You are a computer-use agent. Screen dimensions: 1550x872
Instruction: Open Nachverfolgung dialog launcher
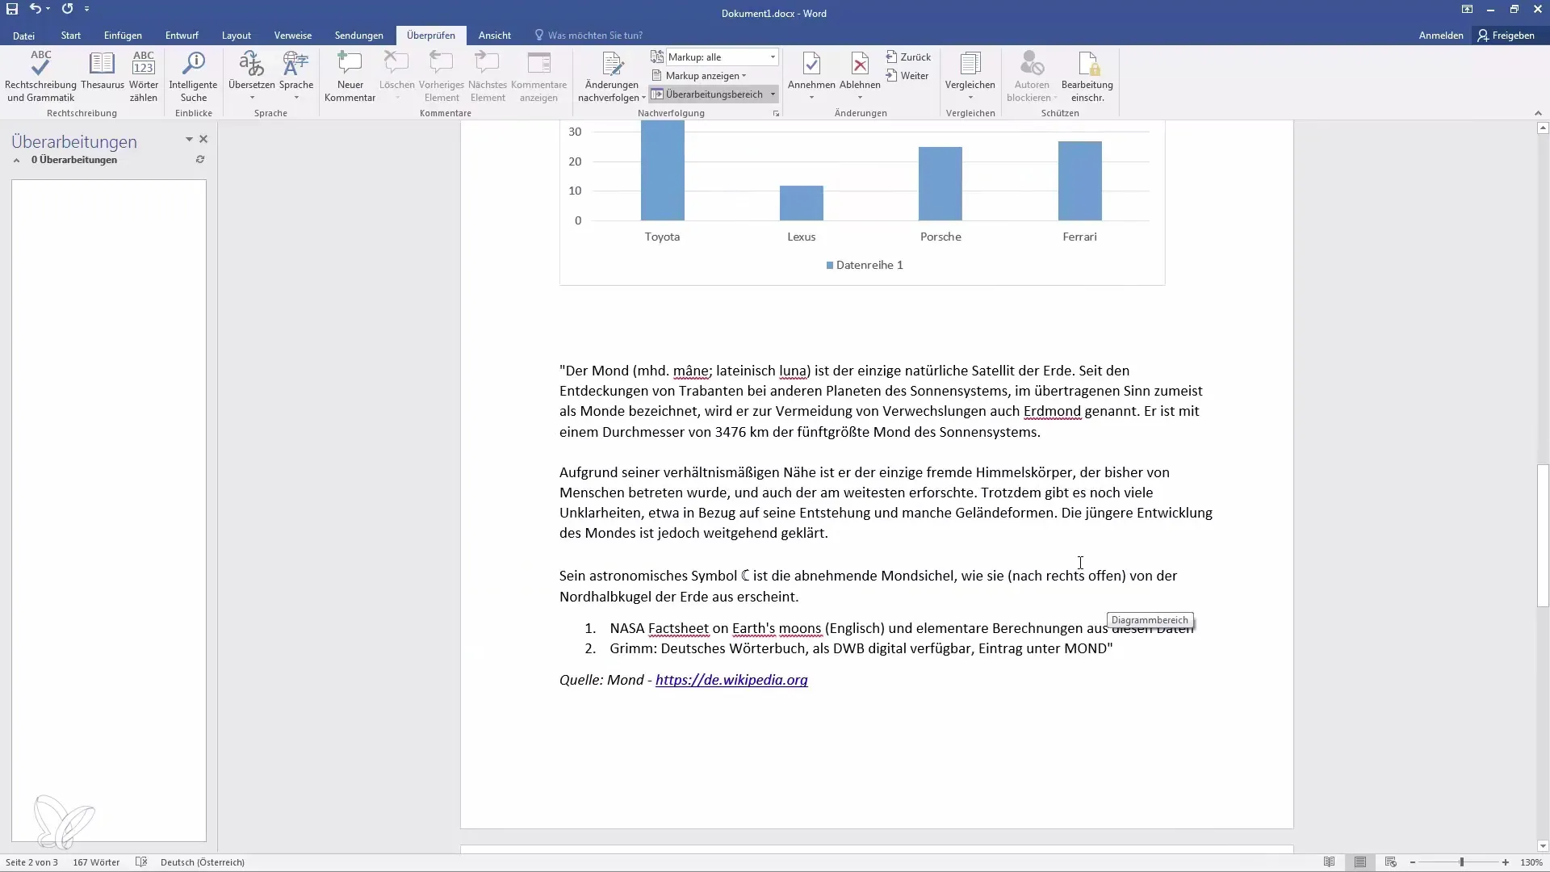pyautogui.click(x=776, y=114)
